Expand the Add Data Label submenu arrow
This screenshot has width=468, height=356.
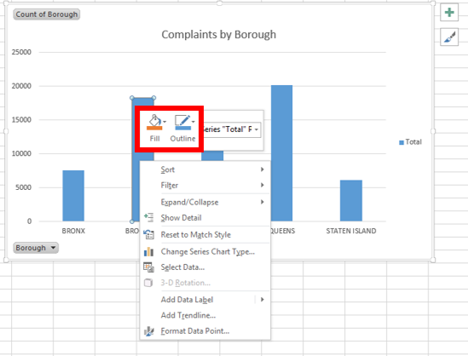click(263, 299)
